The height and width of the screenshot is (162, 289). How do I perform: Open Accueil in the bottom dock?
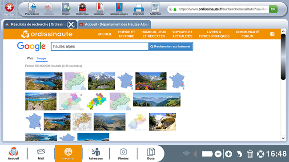point(13,154)
